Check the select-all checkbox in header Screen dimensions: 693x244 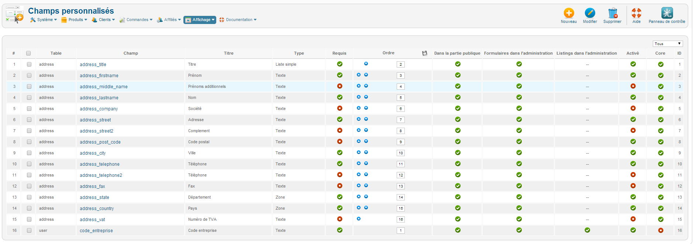28,53
